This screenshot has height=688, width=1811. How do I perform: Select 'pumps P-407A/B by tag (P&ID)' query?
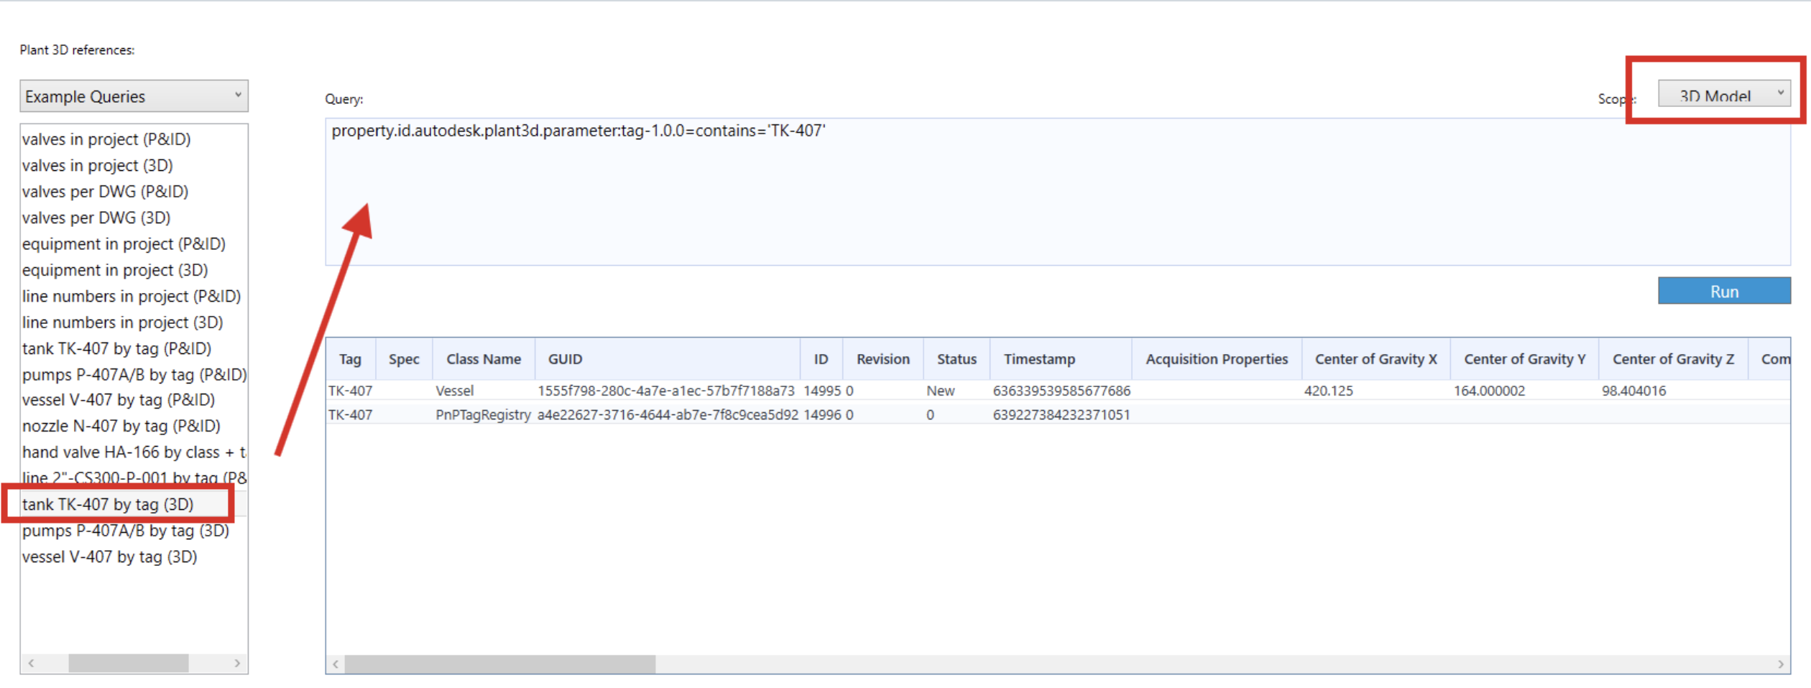click(134, 374)
